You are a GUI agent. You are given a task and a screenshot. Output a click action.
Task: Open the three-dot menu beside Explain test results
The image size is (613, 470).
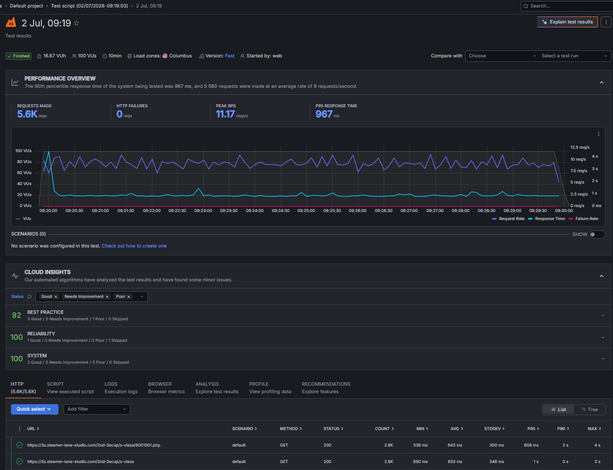click(x=605, y=22)
